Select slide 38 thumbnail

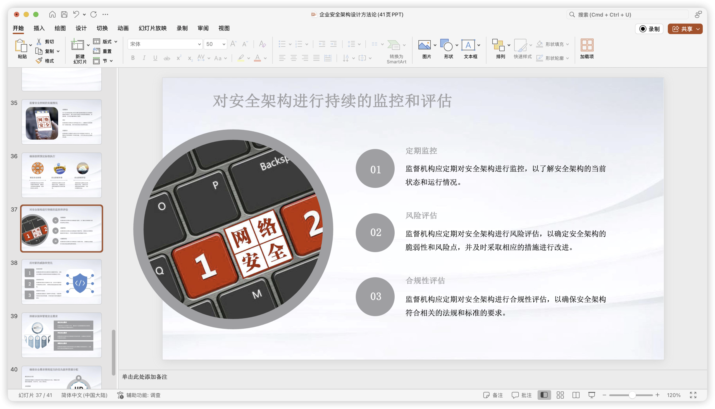pos(61,281)
